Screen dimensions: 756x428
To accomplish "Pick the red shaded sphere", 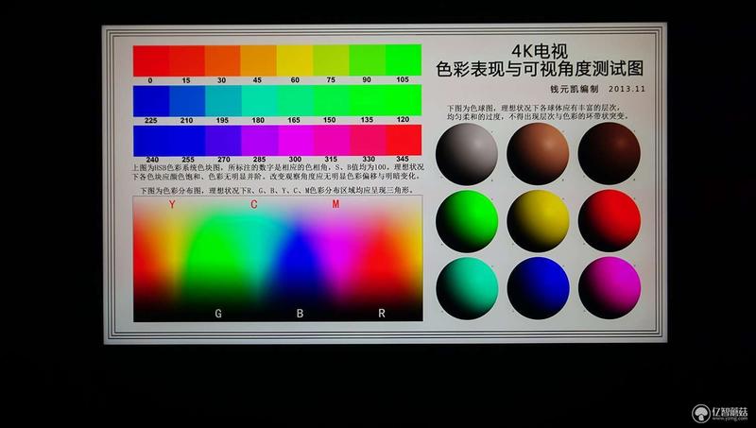I will coord(610,220).
